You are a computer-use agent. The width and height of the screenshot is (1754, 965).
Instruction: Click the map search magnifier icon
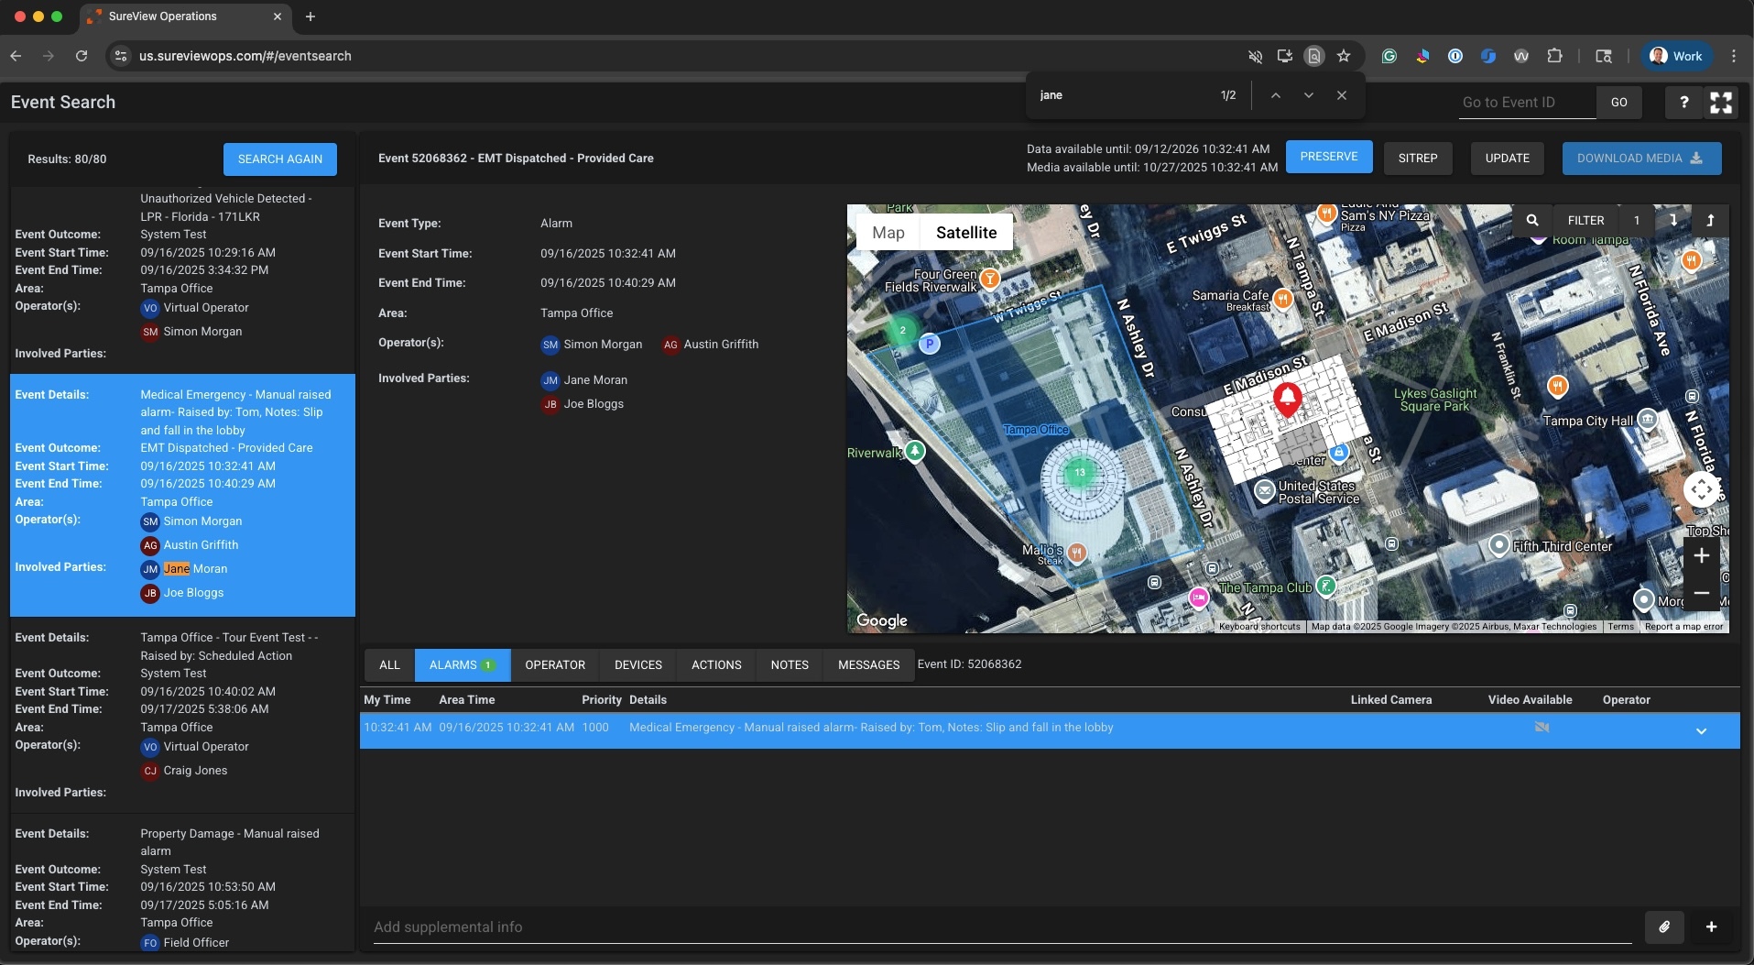[1532, 220]
